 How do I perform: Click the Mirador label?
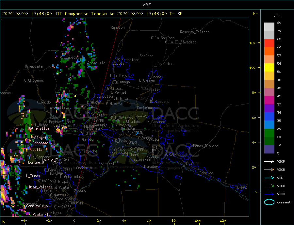[151, 167]
